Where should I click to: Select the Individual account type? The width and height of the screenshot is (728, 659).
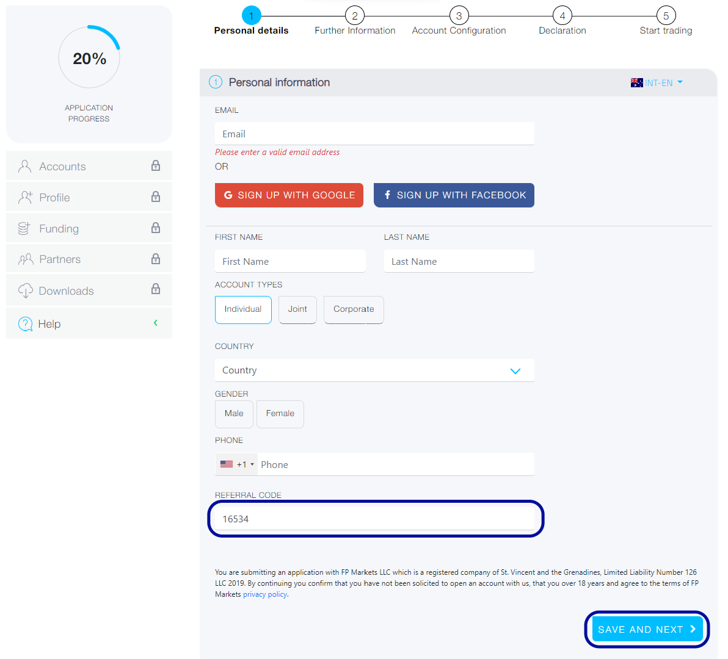point(243,309)
